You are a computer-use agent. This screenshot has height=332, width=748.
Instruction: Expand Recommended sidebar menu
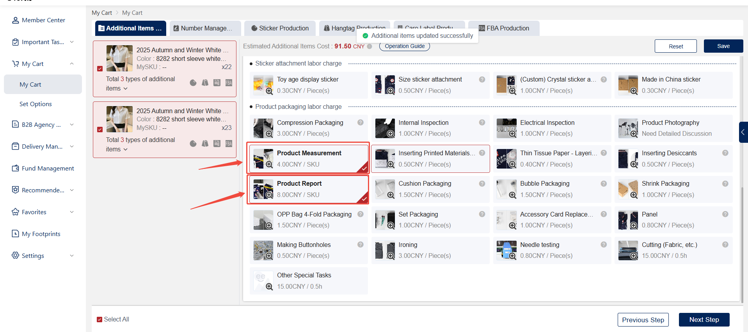[x=72, y=190]
